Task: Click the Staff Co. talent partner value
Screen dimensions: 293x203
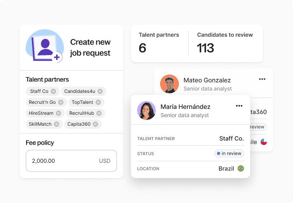Action: [x=231, y=139]
